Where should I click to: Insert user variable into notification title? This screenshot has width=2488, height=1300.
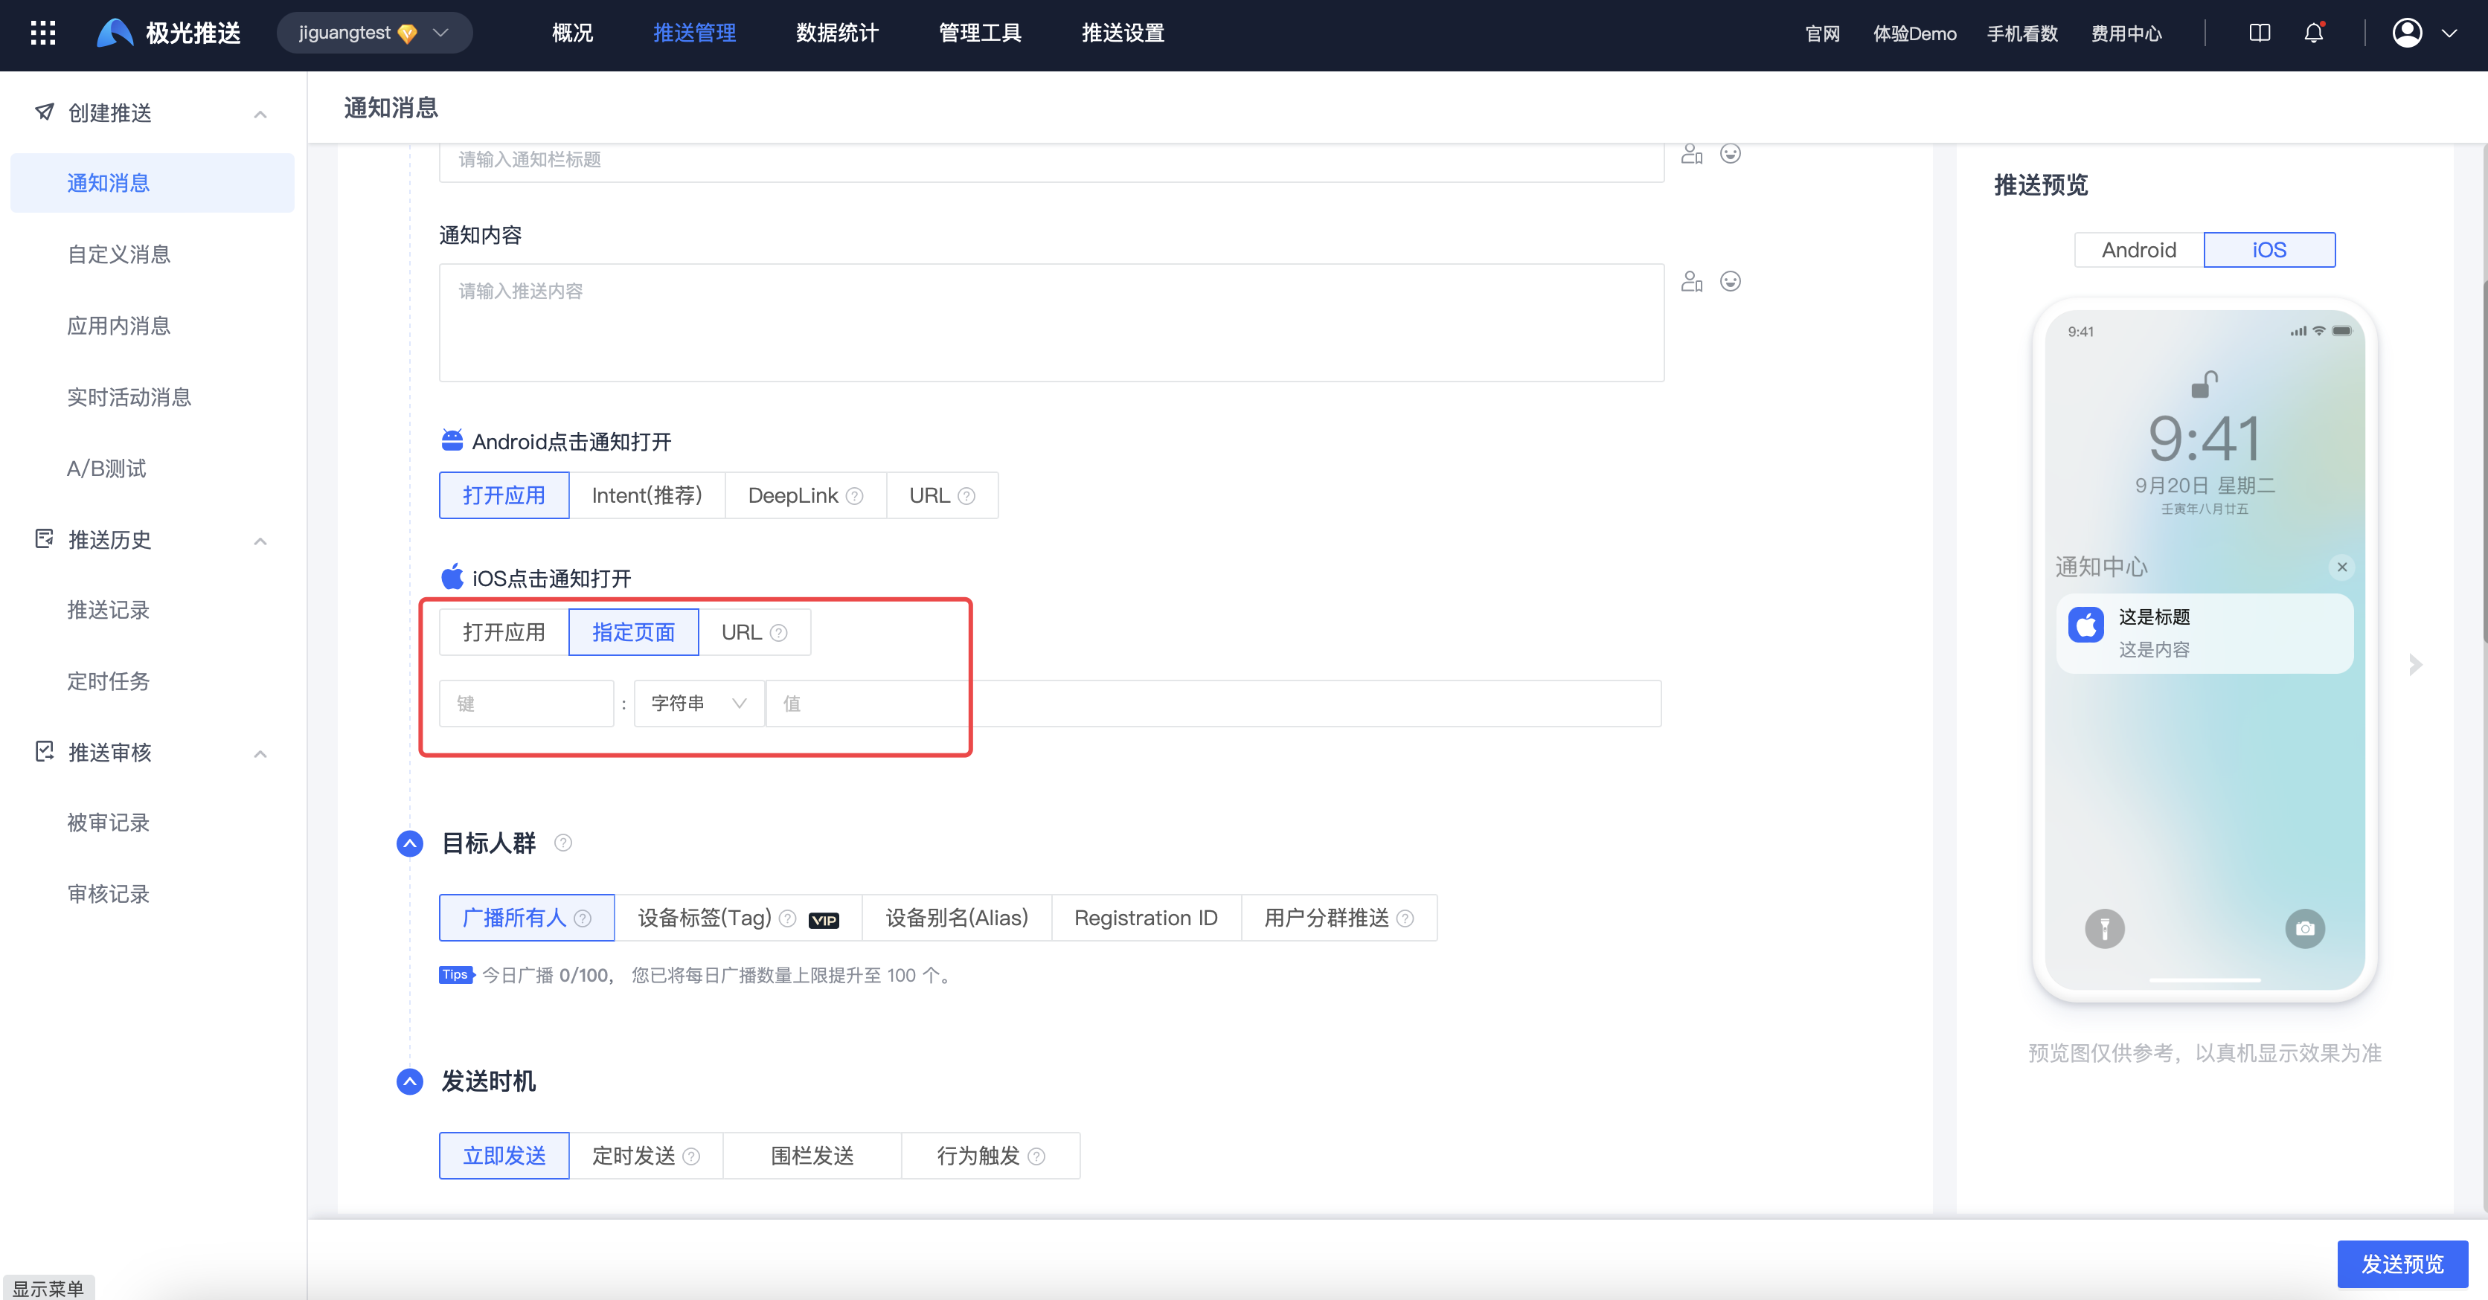[1691, 153]
